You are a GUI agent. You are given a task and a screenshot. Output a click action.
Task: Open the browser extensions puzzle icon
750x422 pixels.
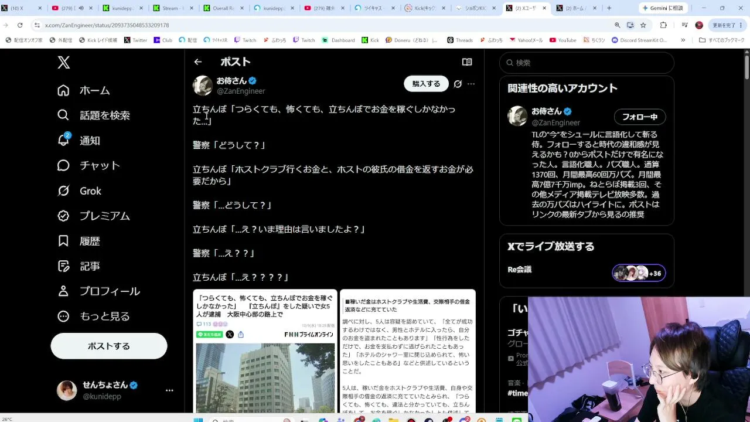tap(663, 25)
